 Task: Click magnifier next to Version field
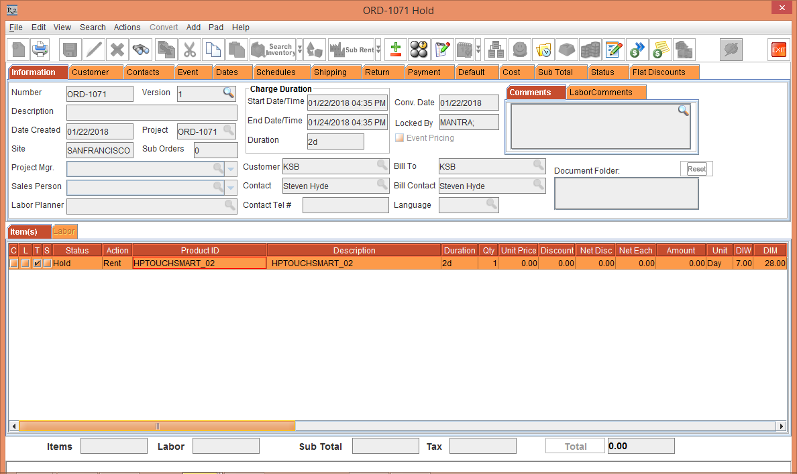[229, 93]
